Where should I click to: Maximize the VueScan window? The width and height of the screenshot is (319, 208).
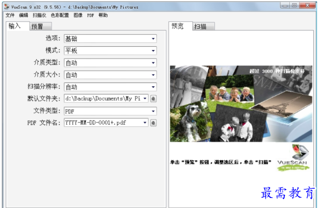[294, 5]
